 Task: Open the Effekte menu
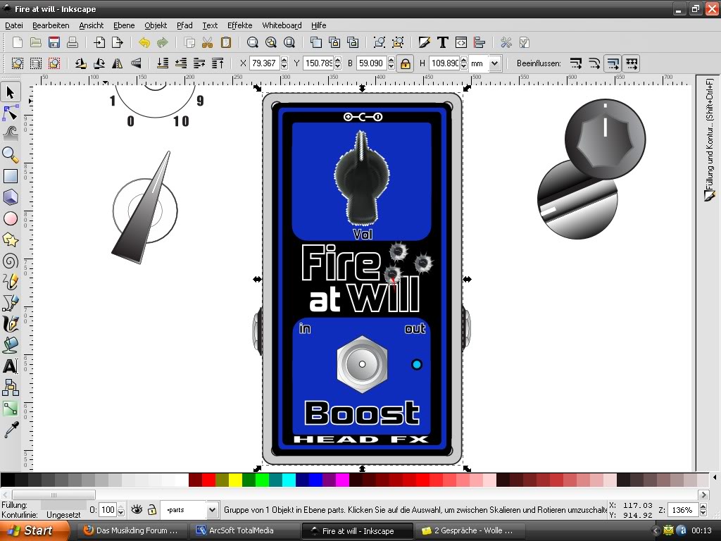pos(239,25)
